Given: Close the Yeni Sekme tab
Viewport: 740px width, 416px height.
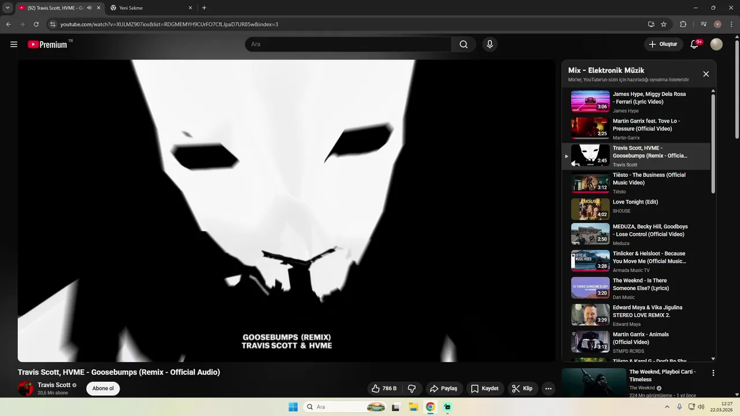Looking at the screenshot, I should coord(190,8).
